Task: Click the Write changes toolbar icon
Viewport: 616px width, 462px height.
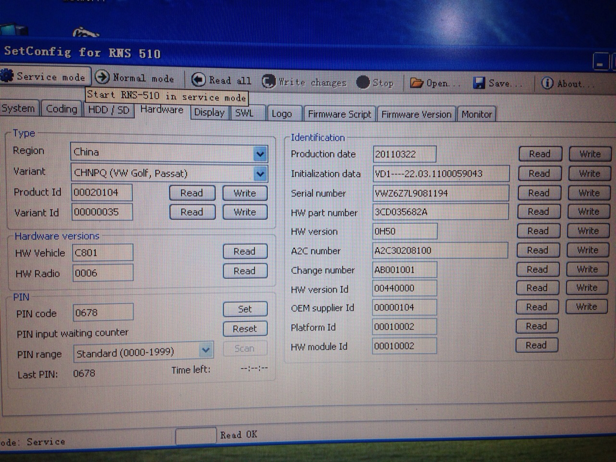Action: coord(268,81)
